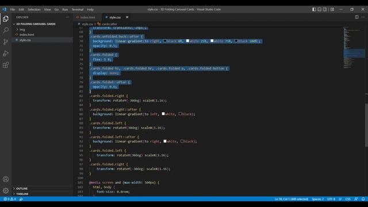Change encoding via UTF-8 indicator
Image resolution: width=368 pixels, height=207 pixels.
pyautogui.click(x=331, y=199)
